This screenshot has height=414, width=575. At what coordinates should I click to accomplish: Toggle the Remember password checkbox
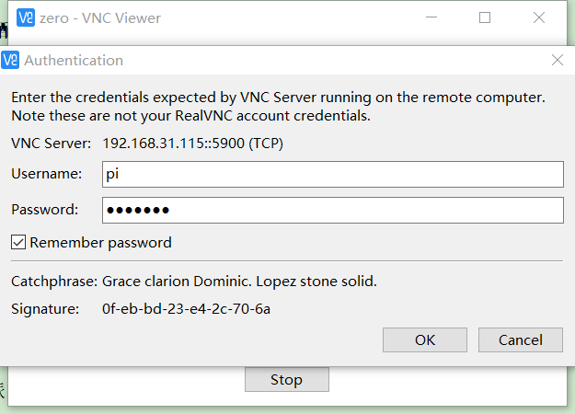pos(18,242)
